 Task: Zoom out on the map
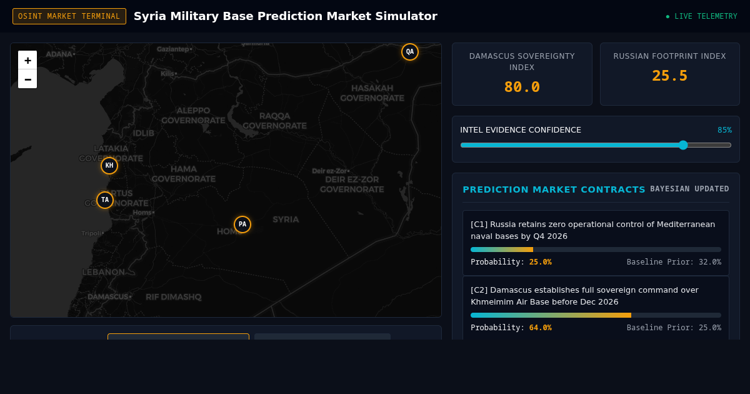point(27,79)
